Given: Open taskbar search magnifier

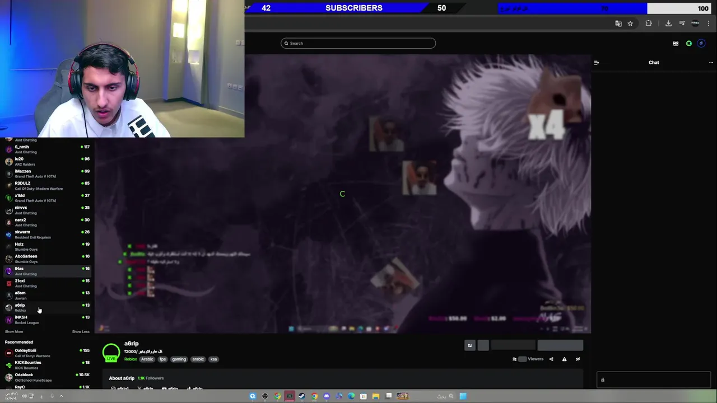Looking at the screenshot, I should pos(451,396).
